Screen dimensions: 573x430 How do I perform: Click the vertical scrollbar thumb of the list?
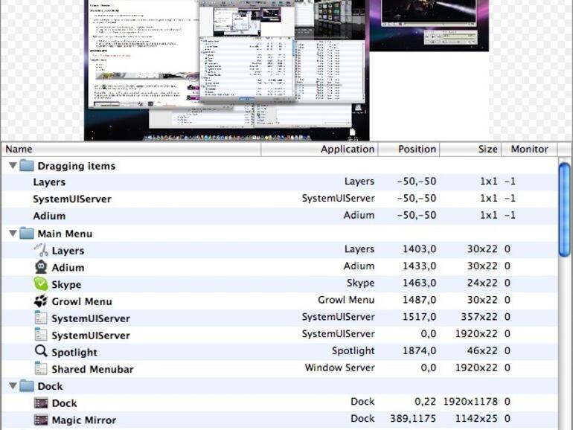[565, 210]
